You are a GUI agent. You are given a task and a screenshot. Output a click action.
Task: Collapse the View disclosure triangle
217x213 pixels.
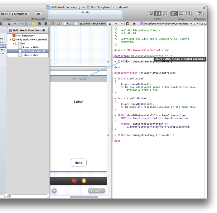coord(14,44)
